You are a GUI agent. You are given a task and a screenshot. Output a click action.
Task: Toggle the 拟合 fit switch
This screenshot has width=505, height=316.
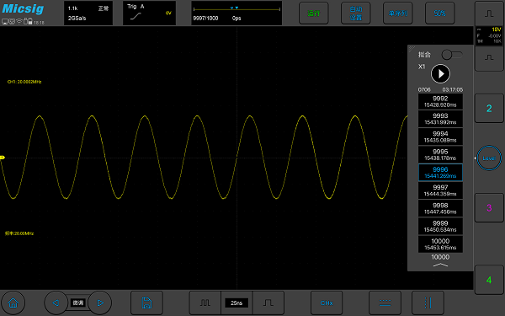(452, 55)
